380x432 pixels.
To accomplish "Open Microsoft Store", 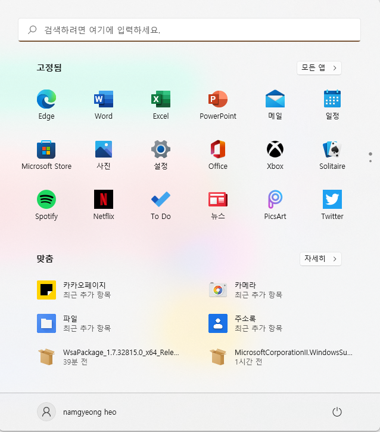I will click(46, 155).
